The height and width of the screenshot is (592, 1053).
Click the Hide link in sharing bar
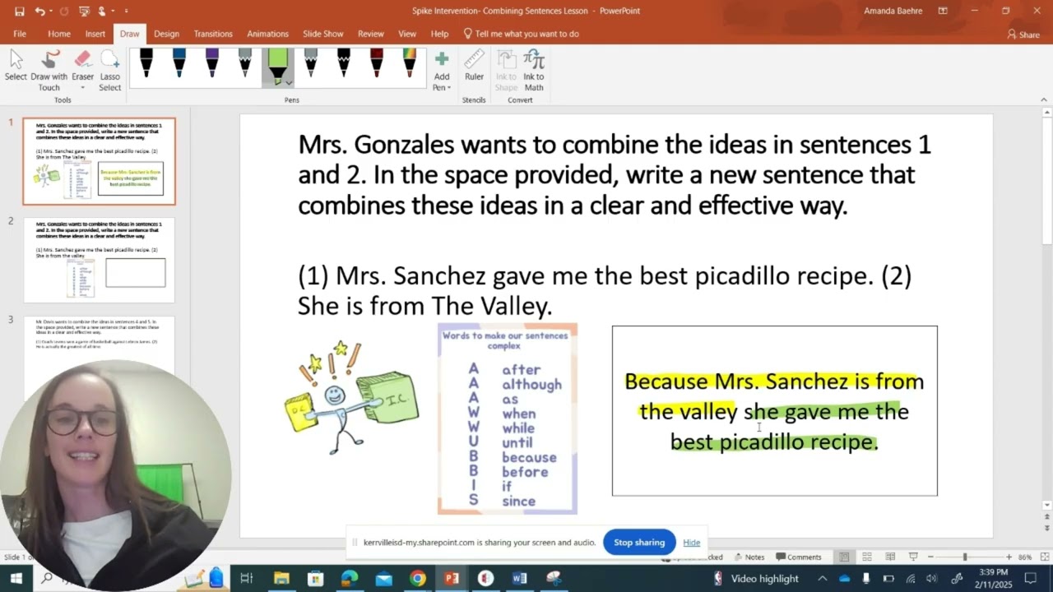(x=691, y=543)
